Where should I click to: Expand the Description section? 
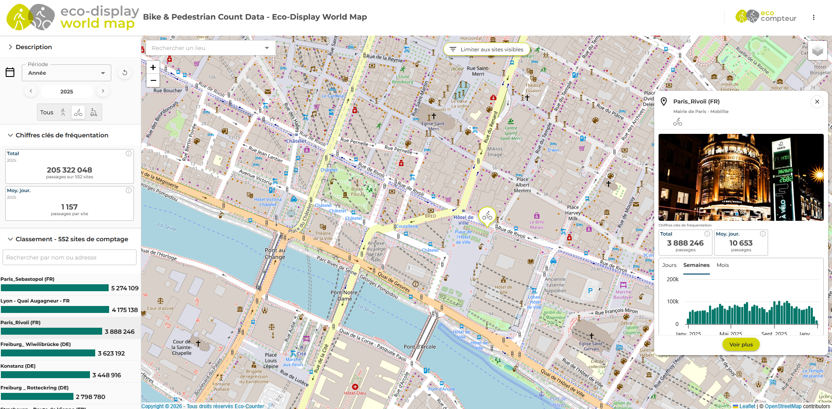33,47
